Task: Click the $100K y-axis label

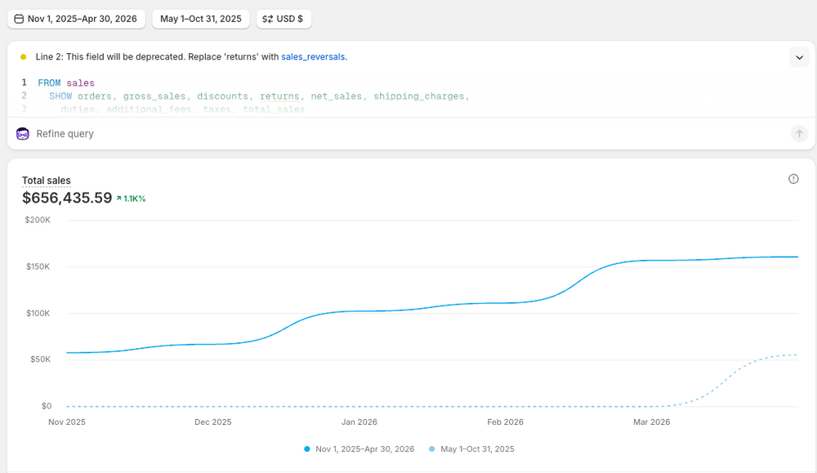Action: 38,313
